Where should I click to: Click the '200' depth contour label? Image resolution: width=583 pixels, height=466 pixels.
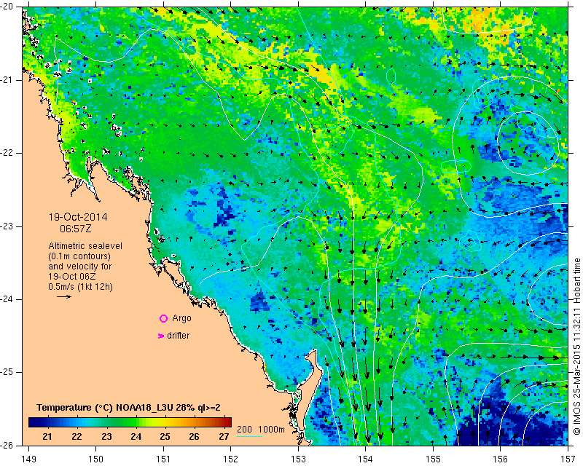[244, 430]
